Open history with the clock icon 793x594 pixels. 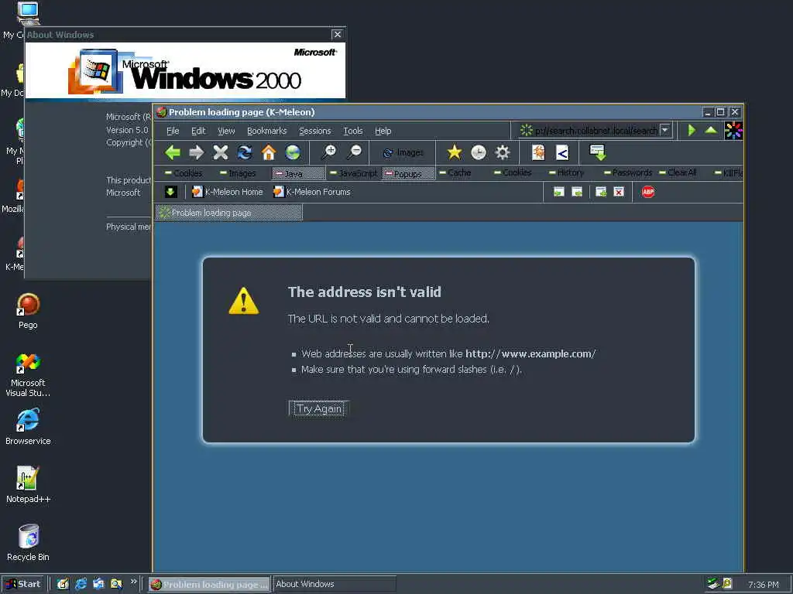[479, 152]
